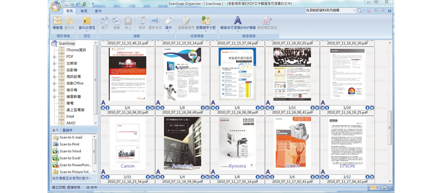Click the print icon in quick access toolbar
442x193 pixels.
[72, 4]
